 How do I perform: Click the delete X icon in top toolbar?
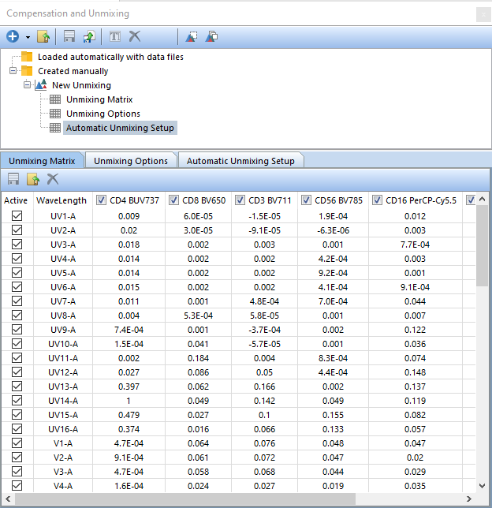(135, 36)
